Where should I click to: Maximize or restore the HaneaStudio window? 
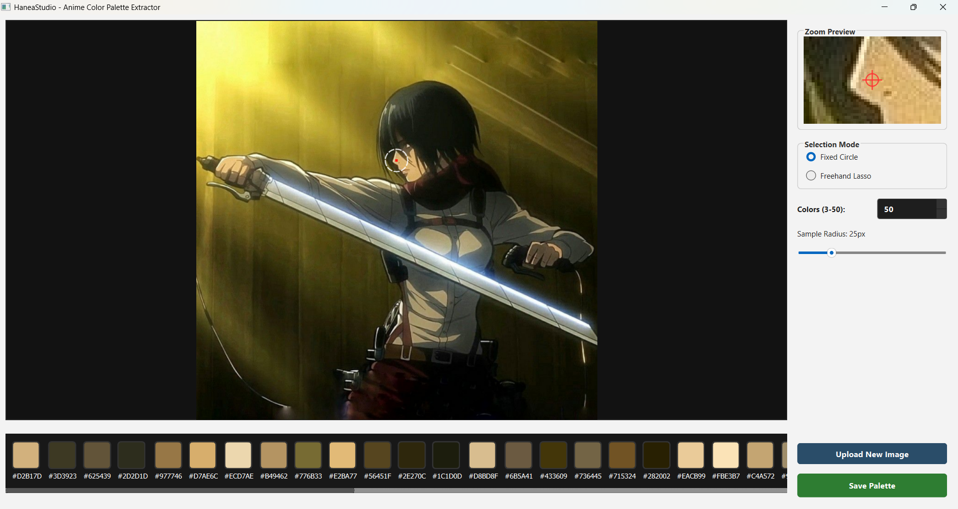point(914,7)
